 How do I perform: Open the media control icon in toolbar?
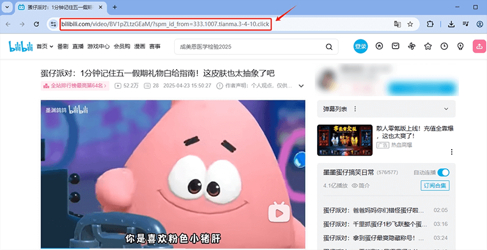tap(466, 24)
